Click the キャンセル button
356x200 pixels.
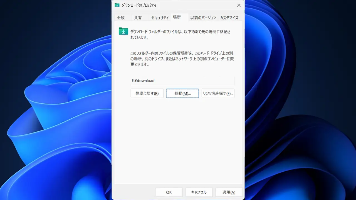[199, 192]
